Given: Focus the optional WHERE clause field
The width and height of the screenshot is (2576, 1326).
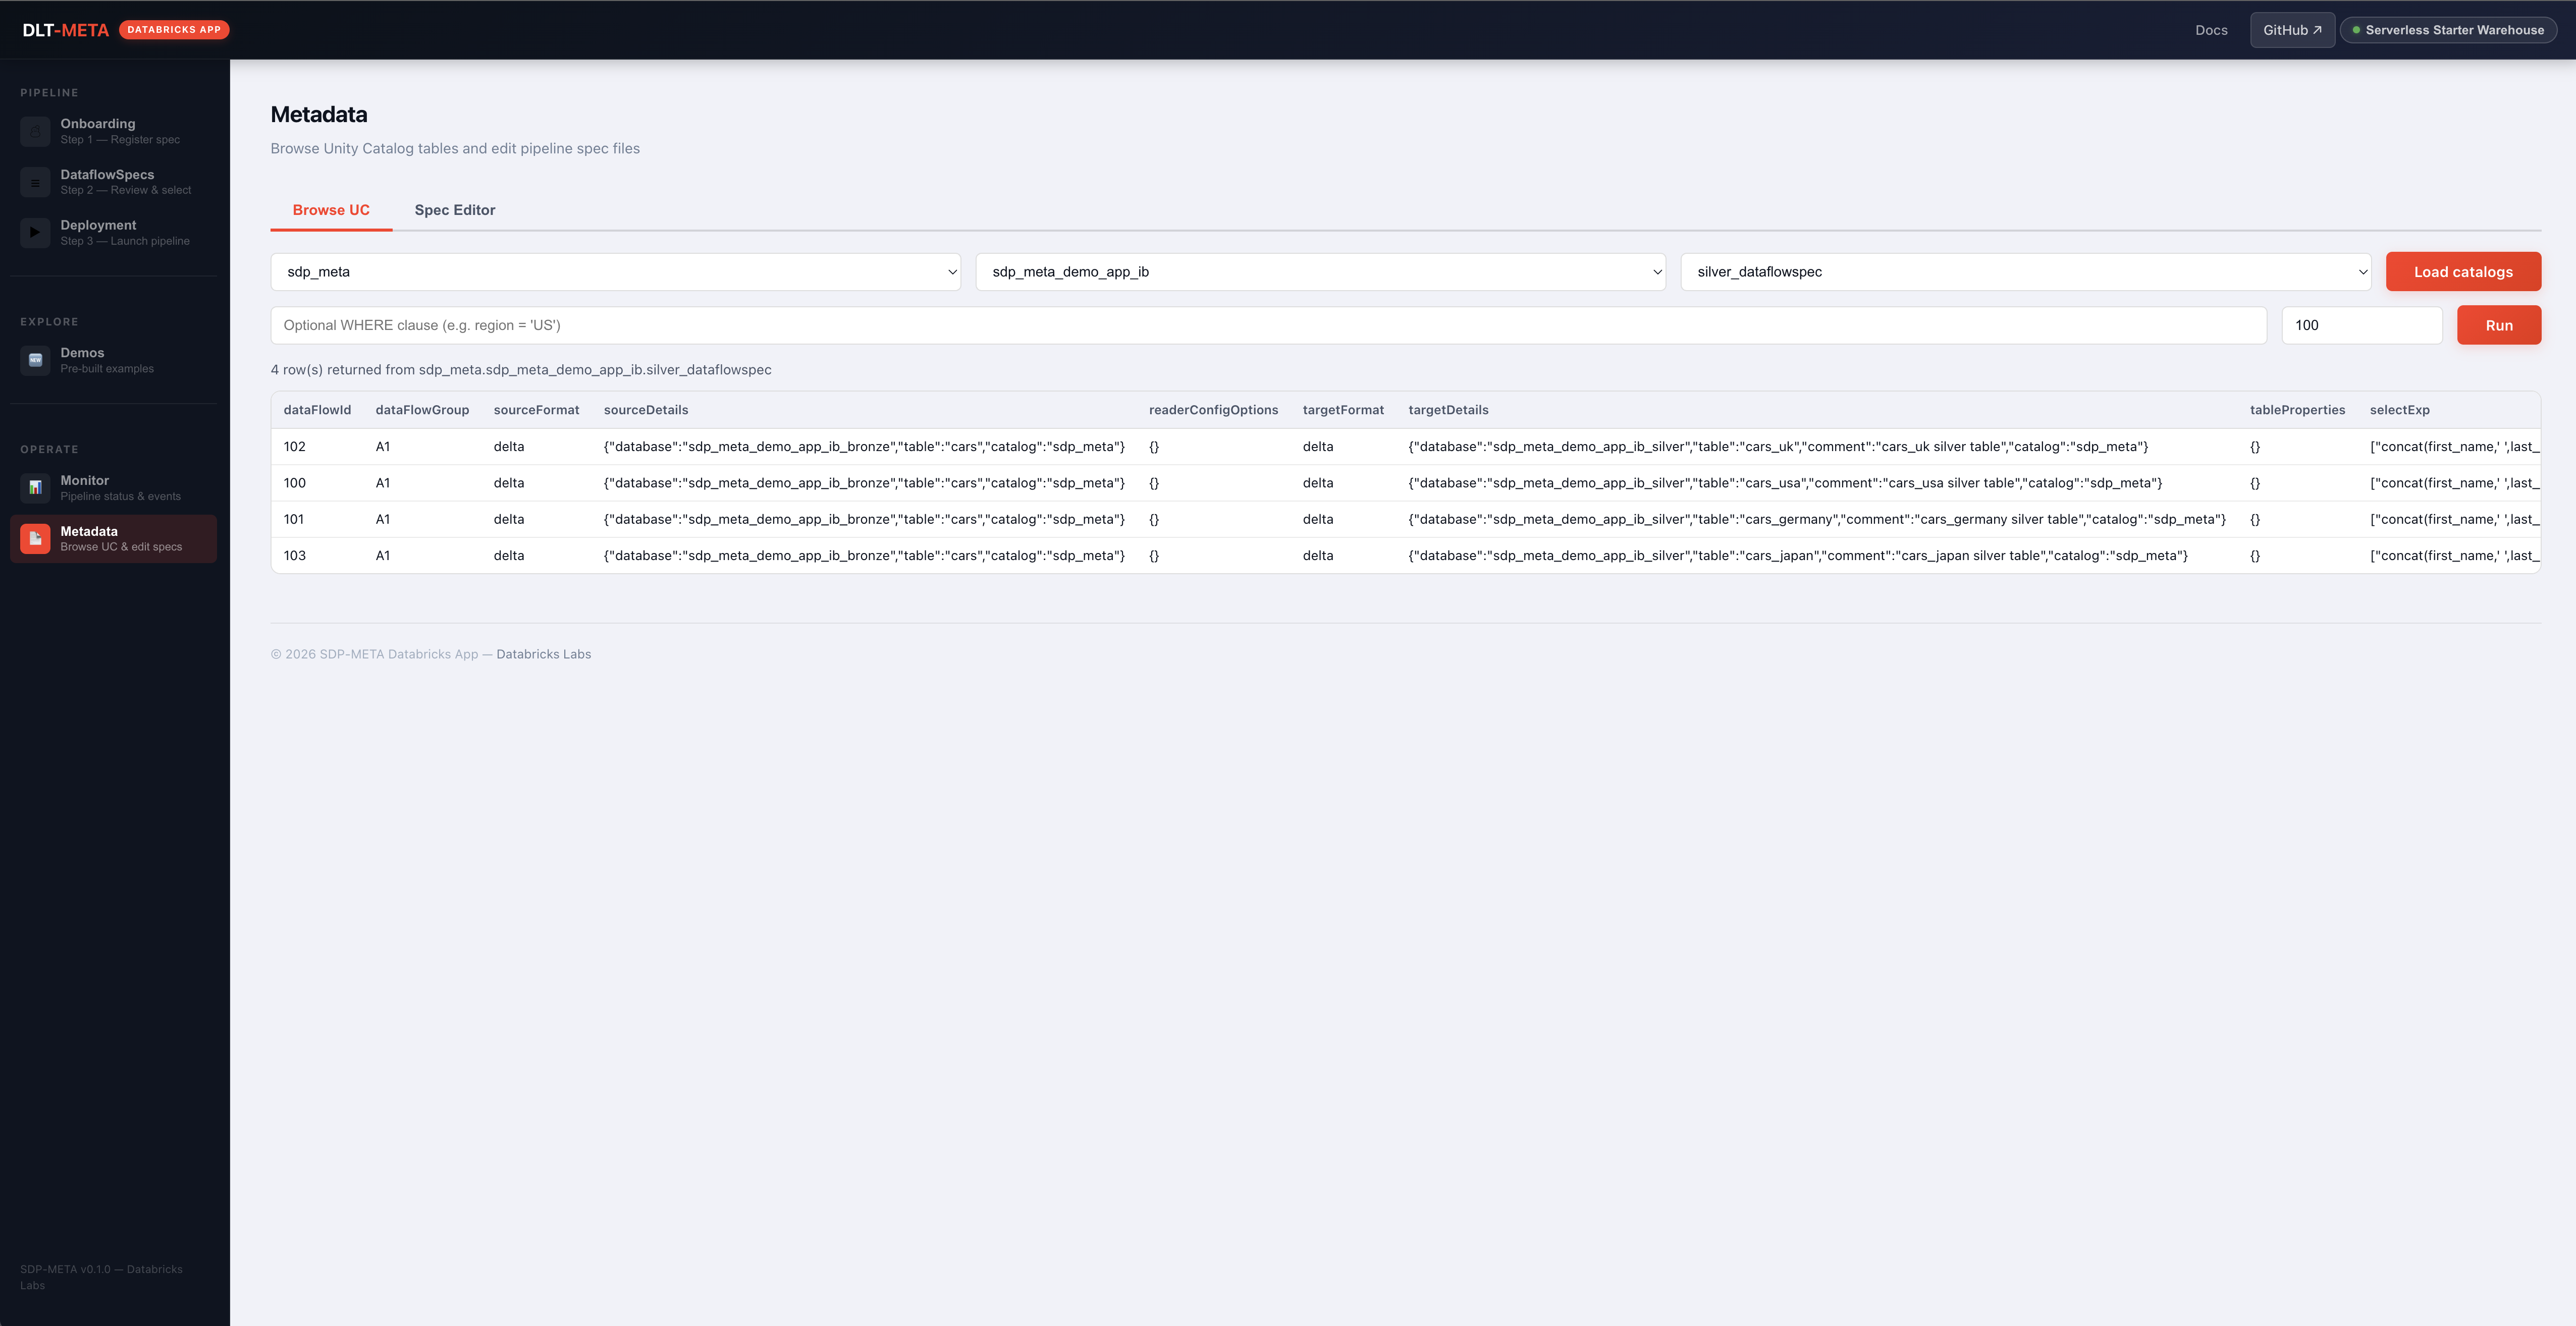Looking at the screenshot, I should [x=1268, y=325].
